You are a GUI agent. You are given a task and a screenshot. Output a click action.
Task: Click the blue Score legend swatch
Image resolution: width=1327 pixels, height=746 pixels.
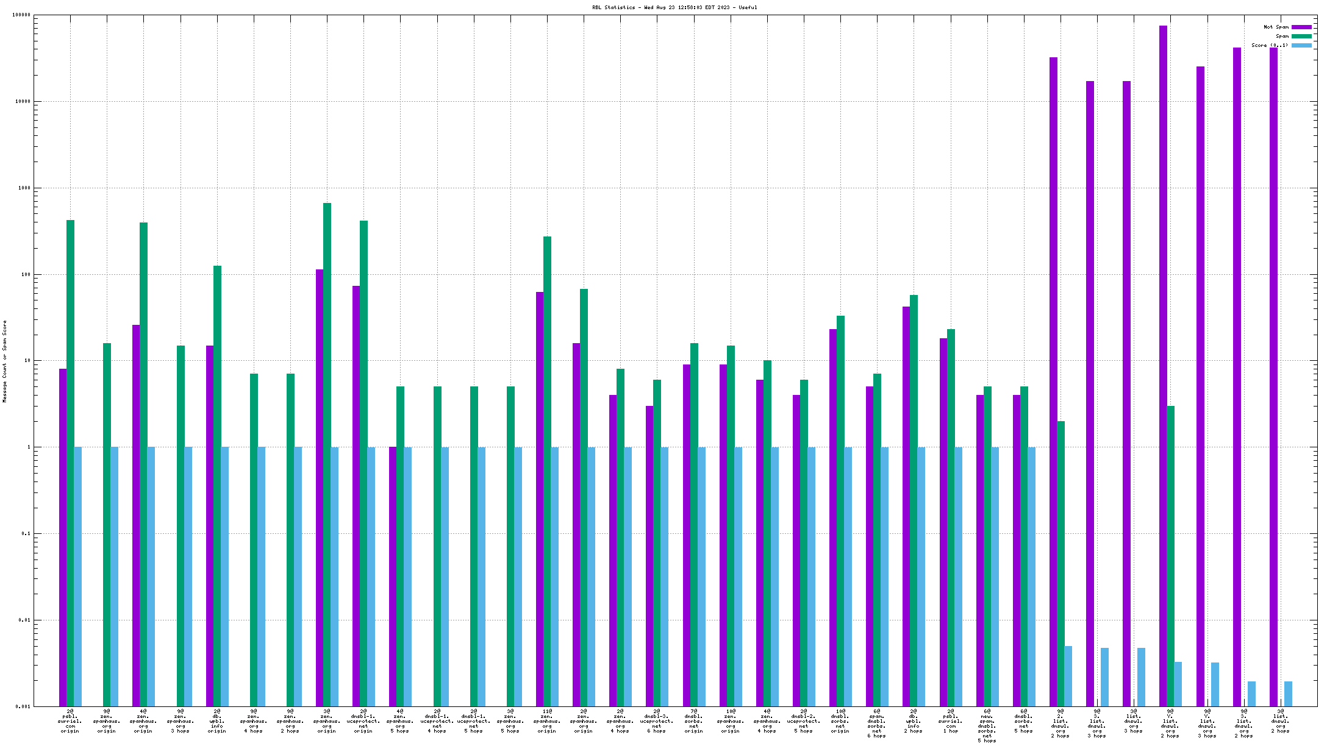(1301, 46)
